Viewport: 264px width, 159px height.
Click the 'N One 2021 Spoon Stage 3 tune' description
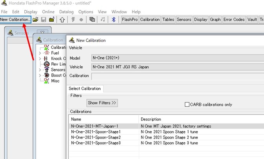[x=169, y=143]
